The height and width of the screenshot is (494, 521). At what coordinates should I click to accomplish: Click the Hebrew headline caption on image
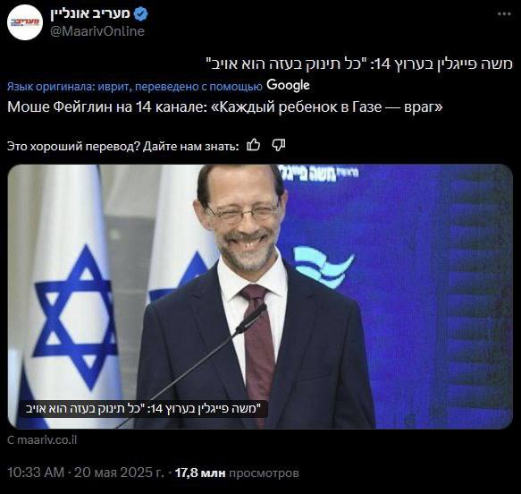tap(143, 409)
